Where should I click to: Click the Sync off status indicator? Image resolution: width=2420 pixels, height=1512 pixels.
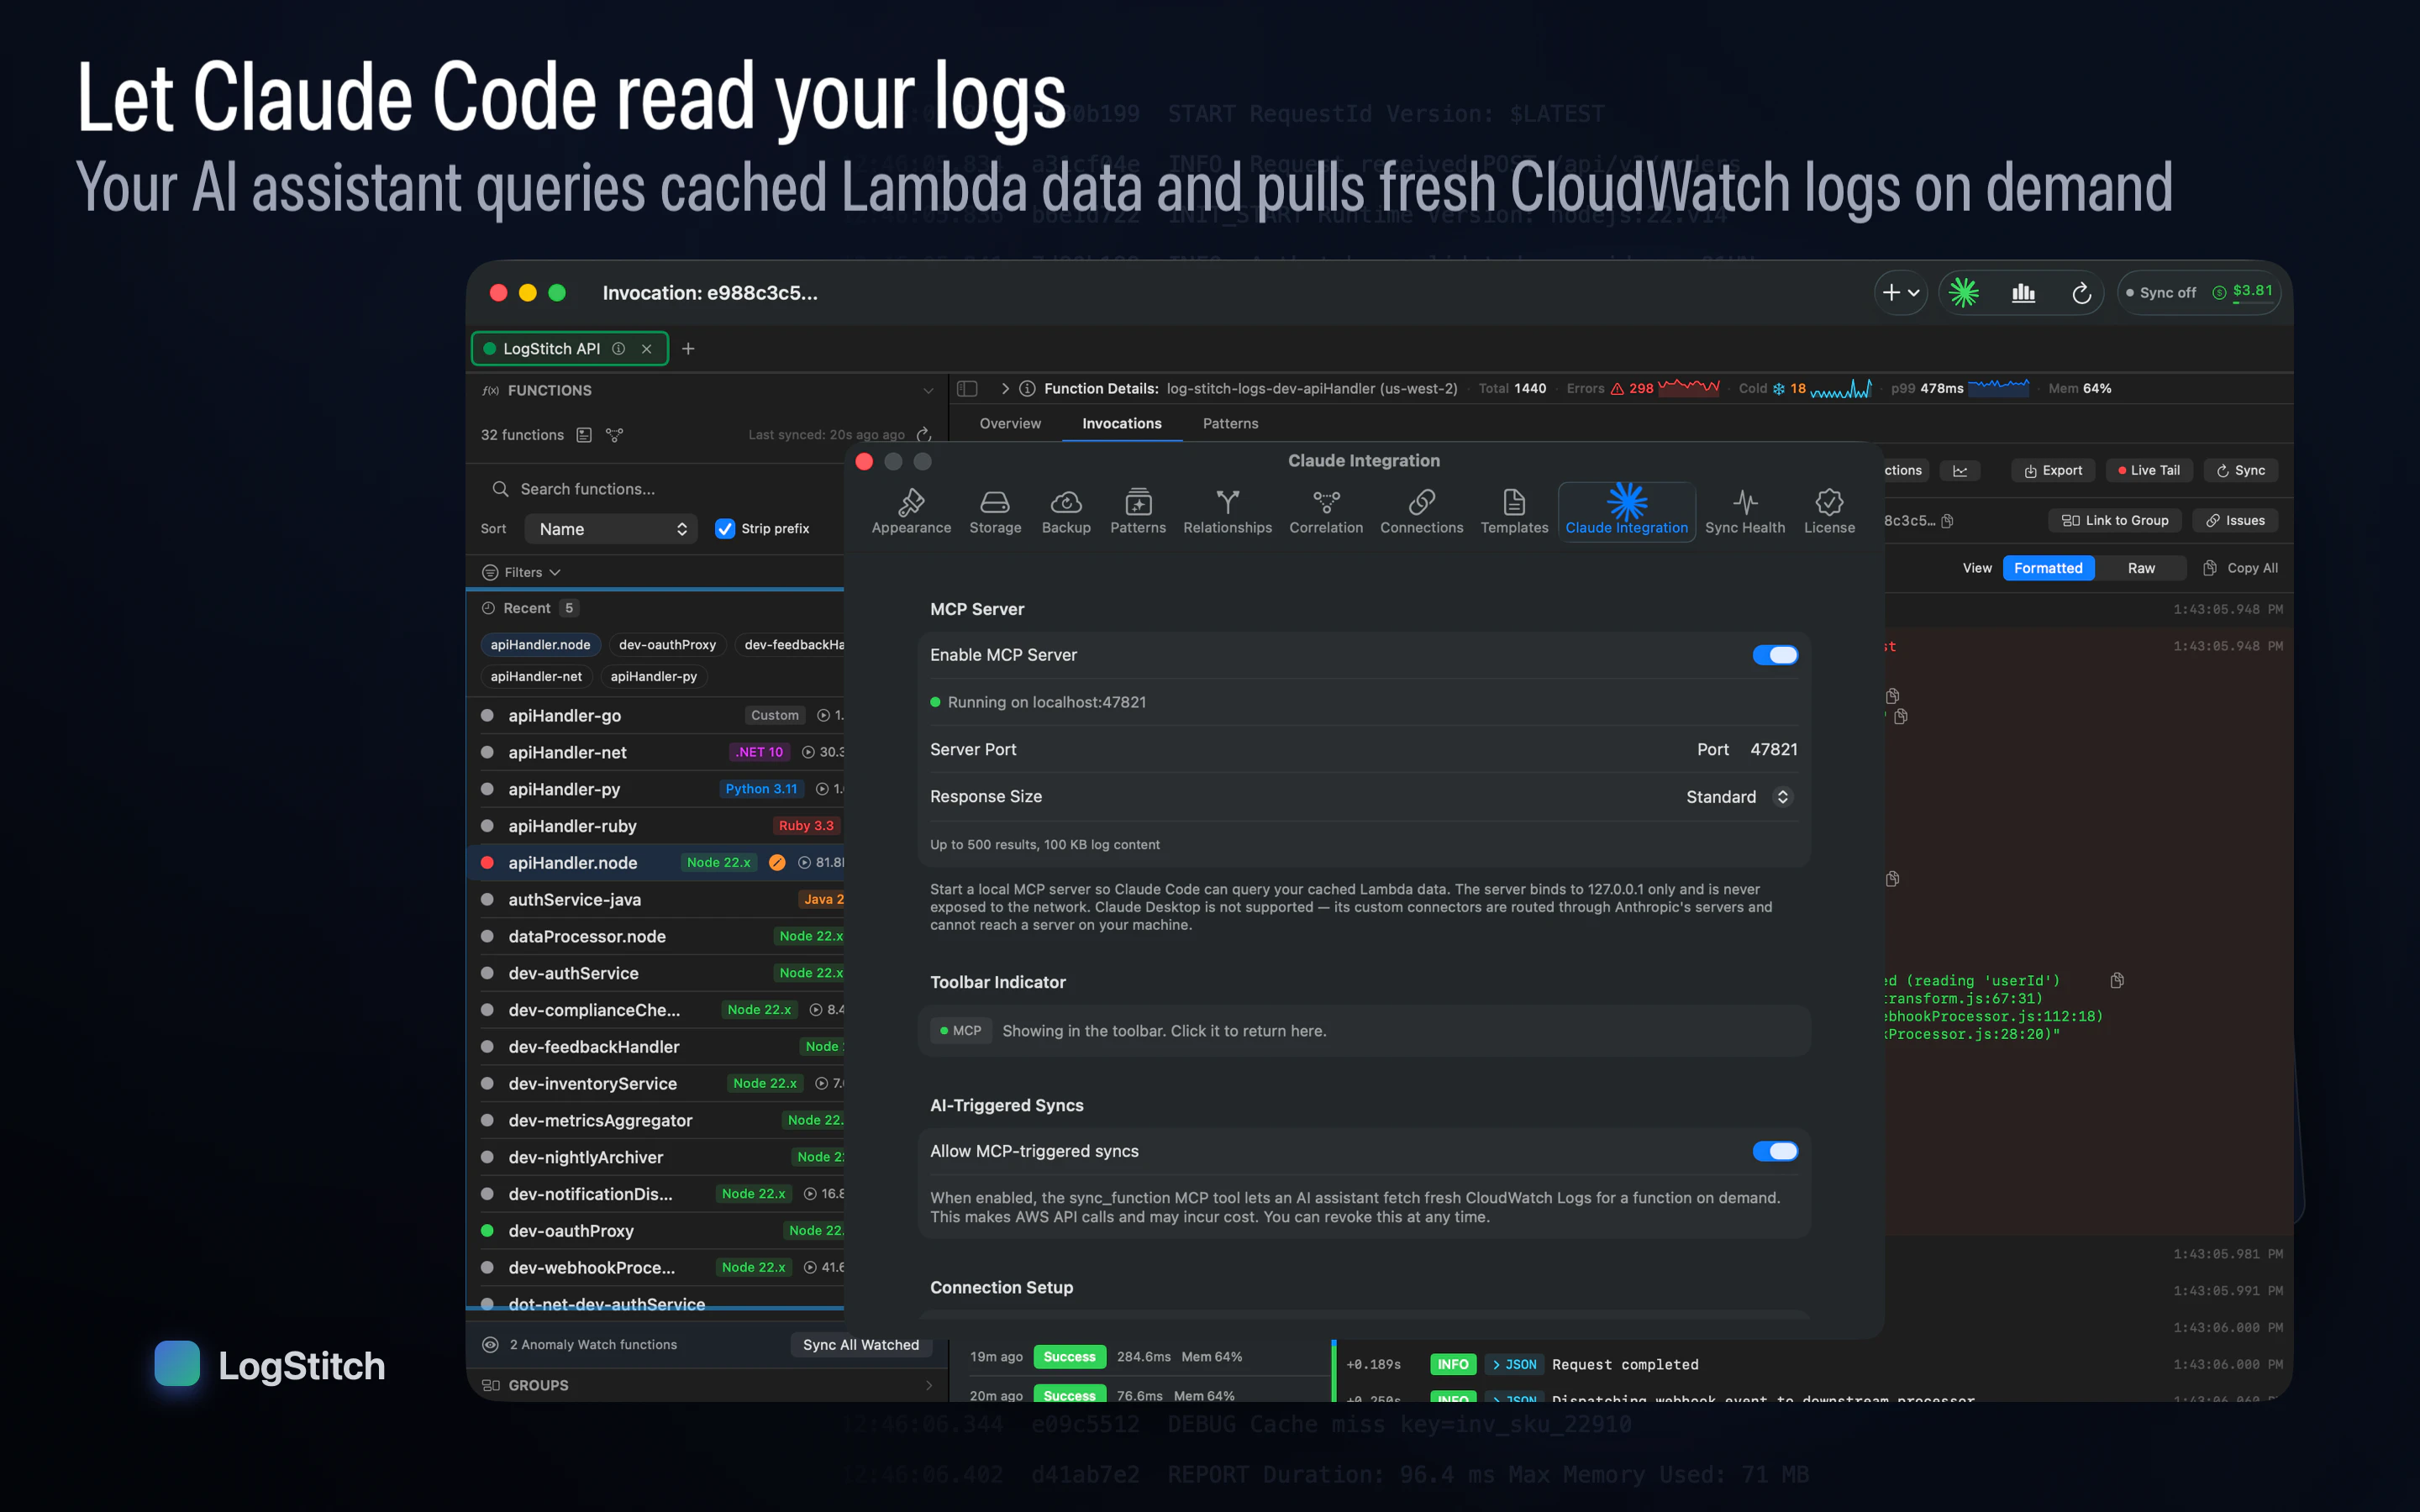point(2161,293)
